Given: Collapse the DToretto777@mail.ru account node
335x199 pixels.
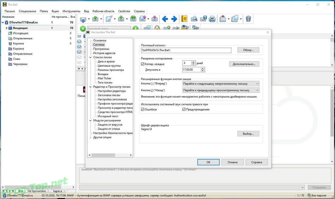Looking at the screenshot, I should 3,22.
